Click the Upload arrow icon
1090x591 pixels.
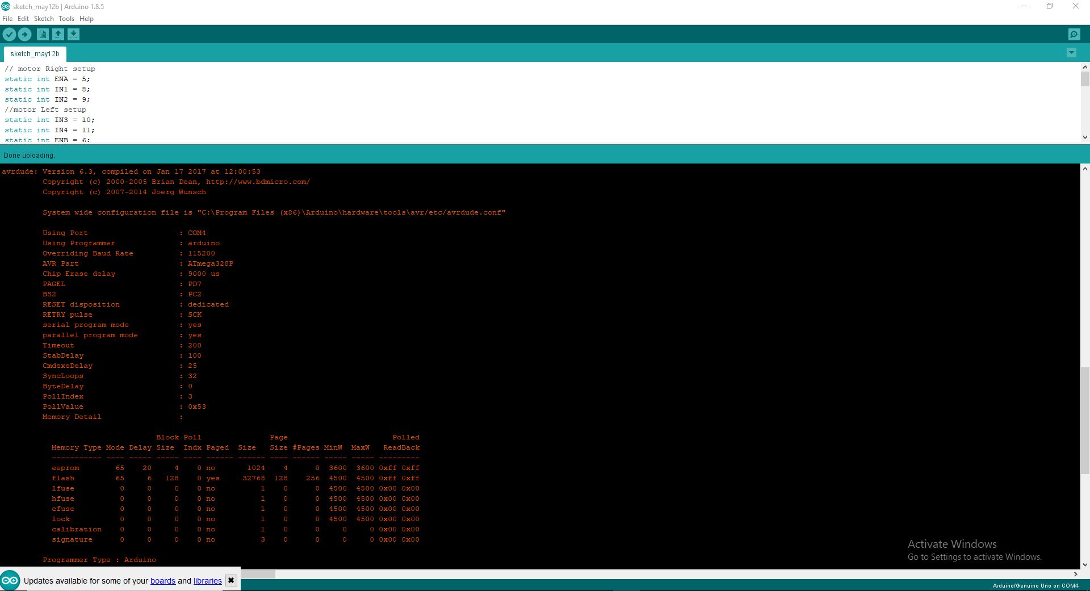pyautogui.click(x=25, y=34)
